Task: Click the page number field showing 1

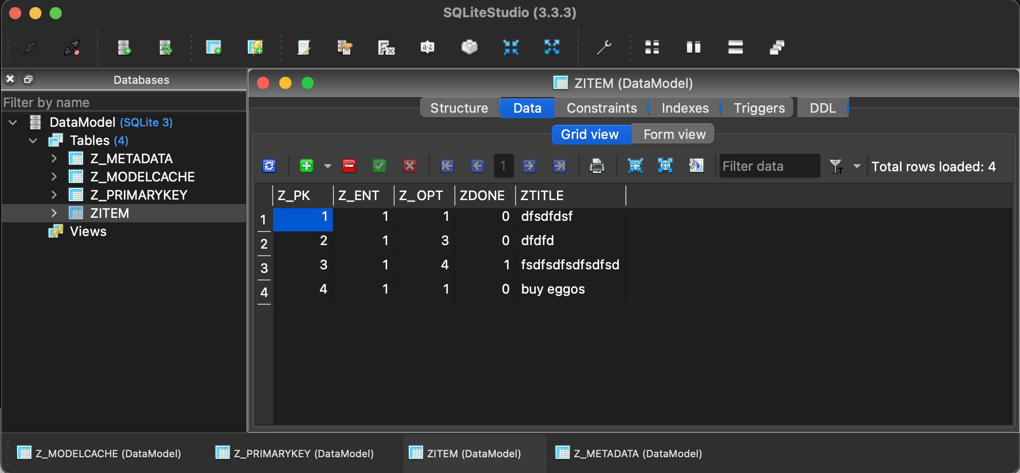Action: 503,166
